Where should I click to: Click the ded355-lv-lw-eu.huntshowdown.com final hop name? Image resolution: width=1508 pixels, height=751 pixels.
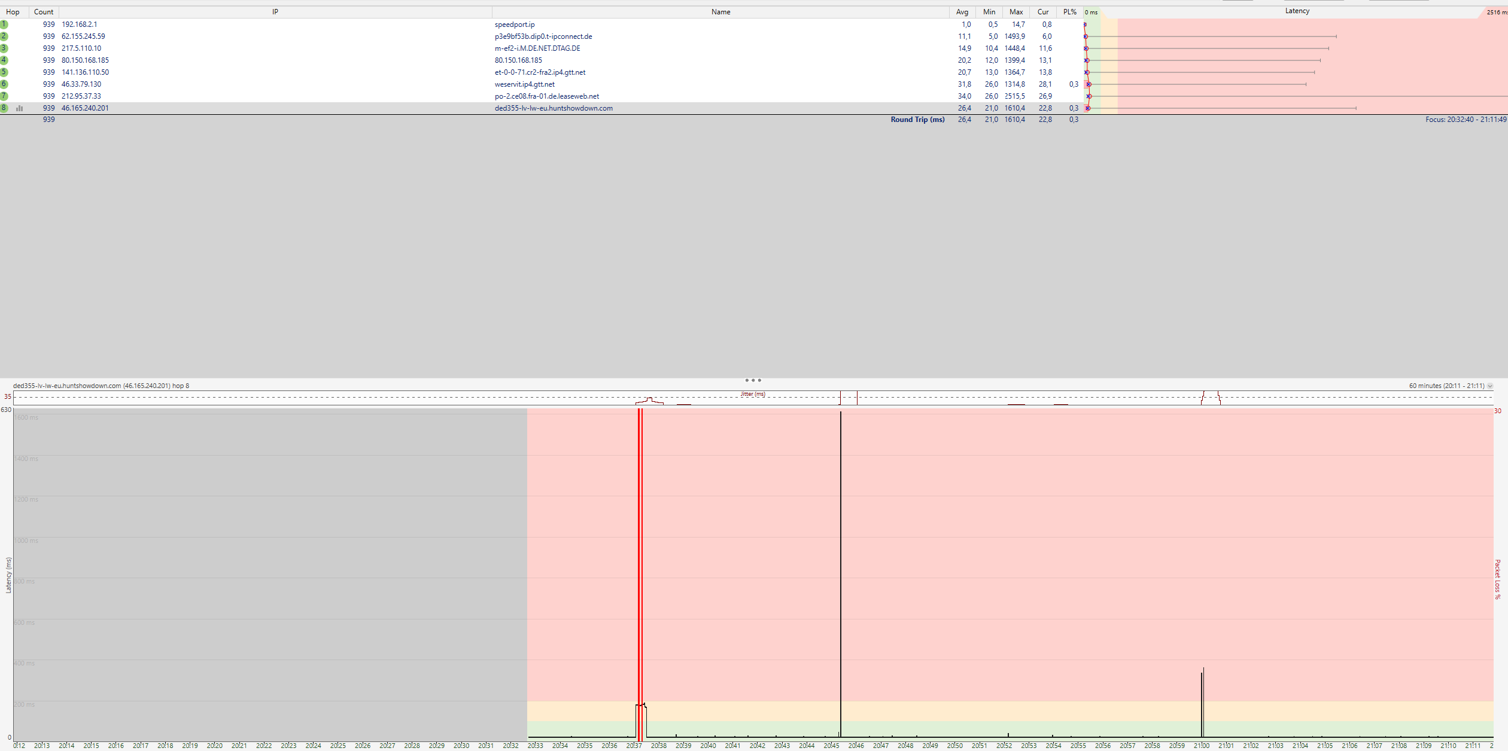(x=553, y=108)
